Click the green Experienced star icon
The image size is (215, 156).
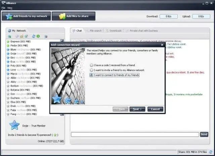pyautogui.click(x=55, y=135)
